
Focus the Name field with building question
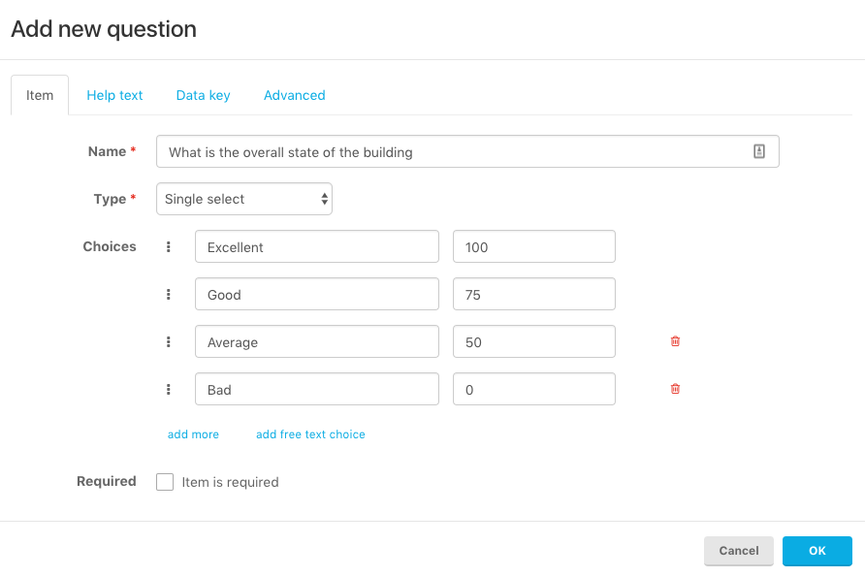467,151
